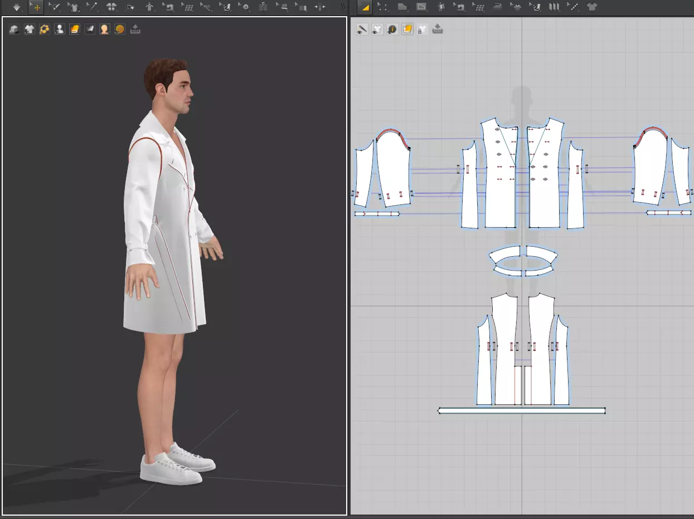Toggle avatar display person icon in 3D view
The image size is (694, 519).
(60, 30)
